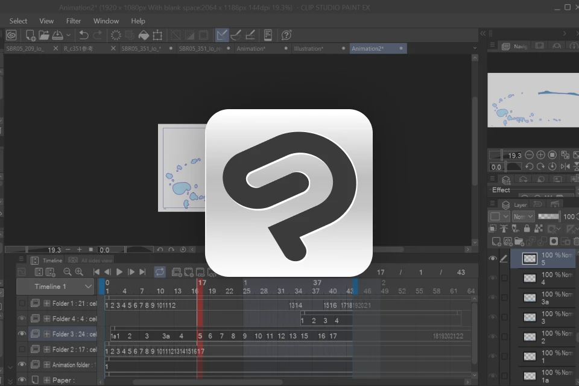The image size is (579, 386).
Task: Show Folder 2 track via checkbox
Action: 22,349
